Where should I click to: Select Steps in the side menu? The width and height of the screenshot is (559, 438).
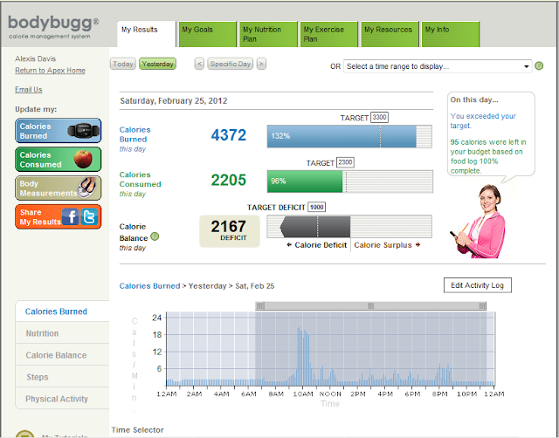coord(62,377)
